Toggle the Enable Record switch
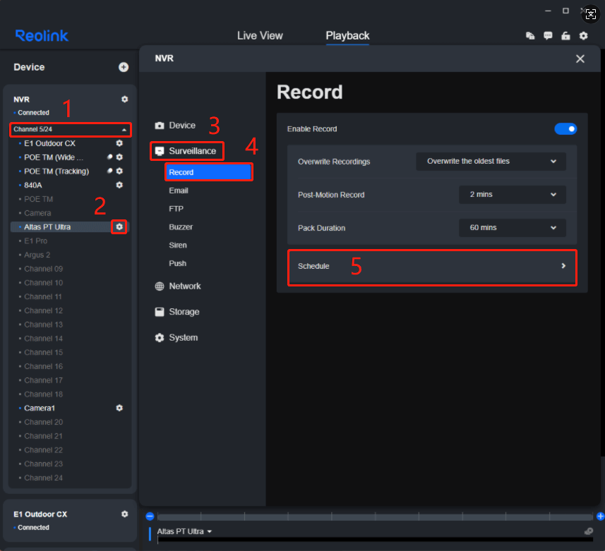Image resolution: width=605 pixels, height=551 pixels. coord(565,129)
